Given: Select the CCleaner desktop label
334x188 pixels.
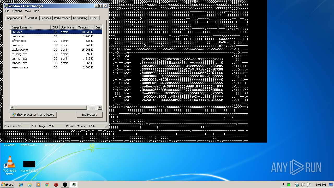Looking at the screenshot, I should (10, 145).
